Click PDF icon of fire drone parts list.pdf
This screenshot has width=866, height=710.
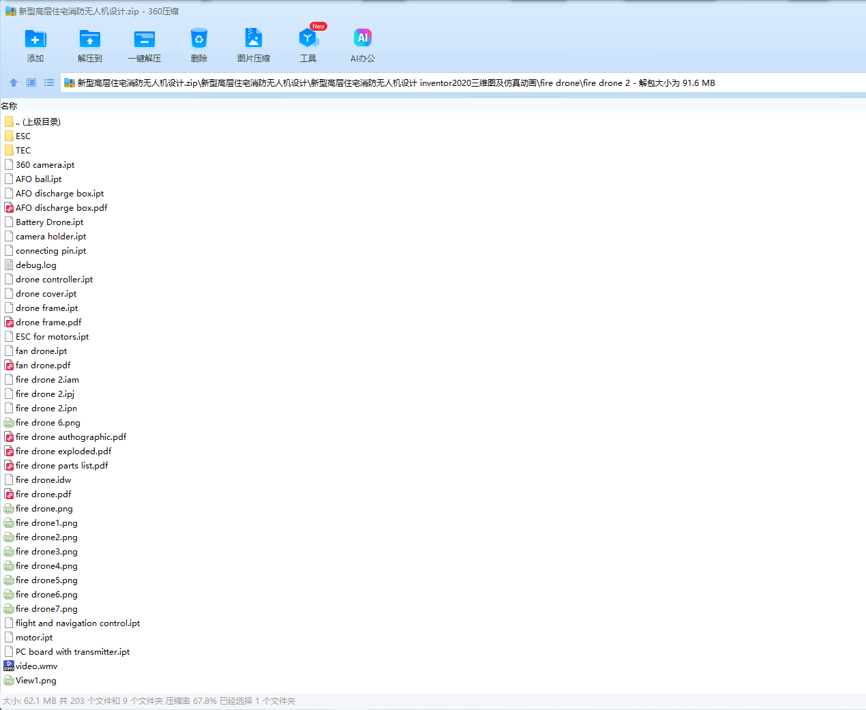click(x=9, y=465)
